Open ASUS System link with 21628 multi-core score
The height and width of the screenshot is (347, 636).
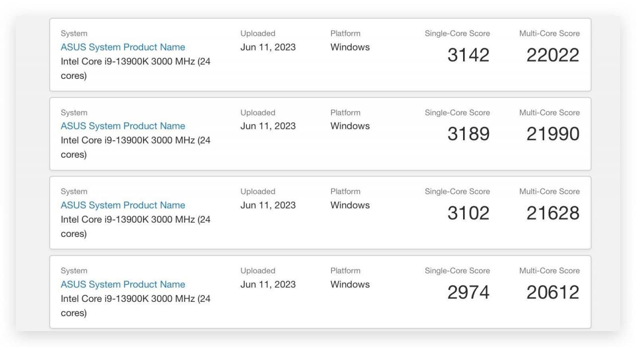[123, 205]
